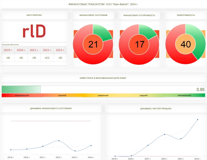
Task: Select the 2019 г. rating history column header
Action: 8,50
